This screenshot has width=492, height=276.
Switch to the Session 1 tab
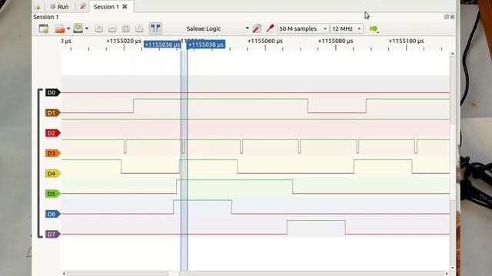point(106,7)
